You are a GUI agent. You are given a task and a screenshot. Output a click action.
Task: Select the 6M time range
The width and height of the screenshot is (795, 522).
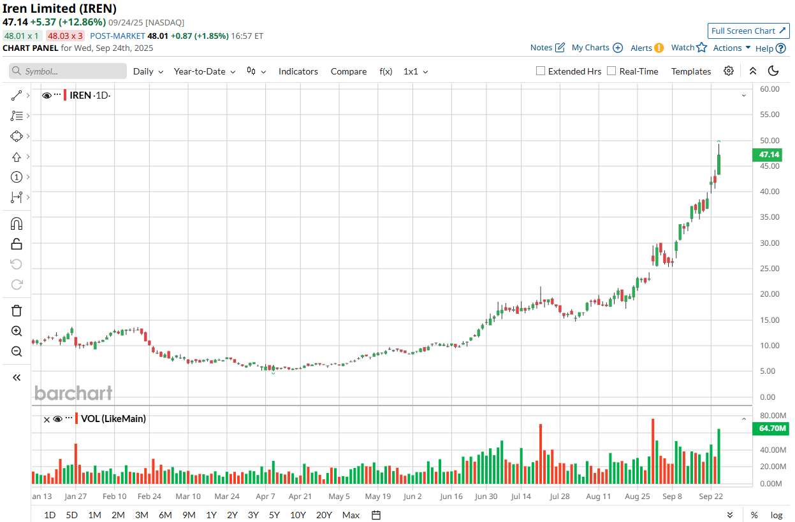point(165,515)
